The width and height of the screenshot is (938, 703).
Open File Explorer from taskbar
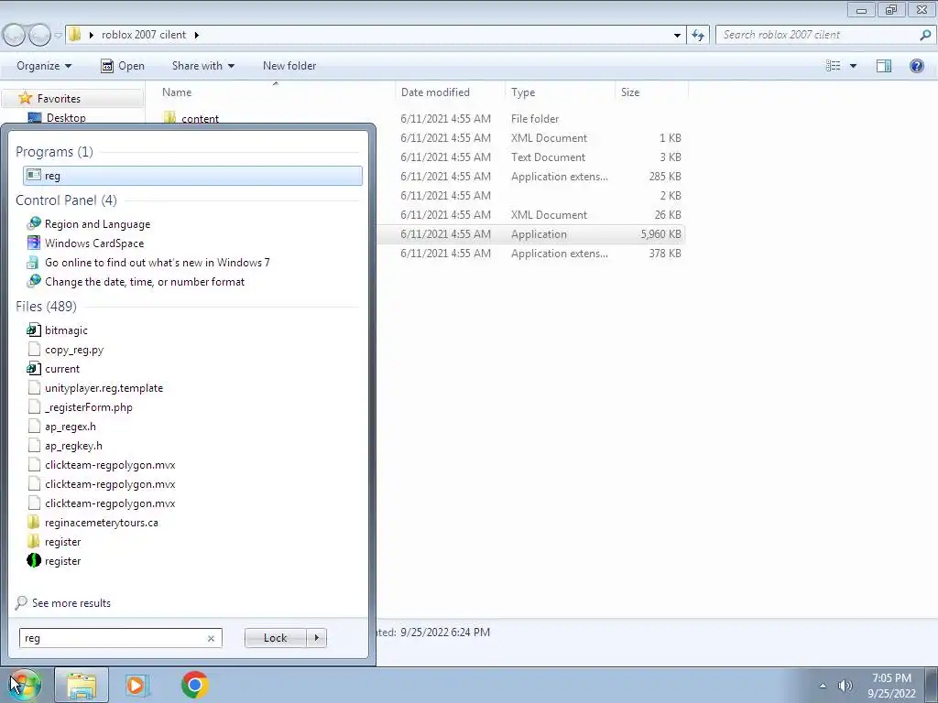point(82,685)
